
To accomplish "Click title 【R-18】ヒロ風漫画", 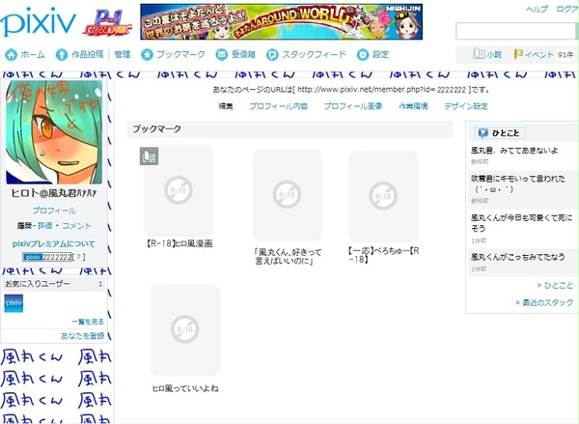I will 179,243.
